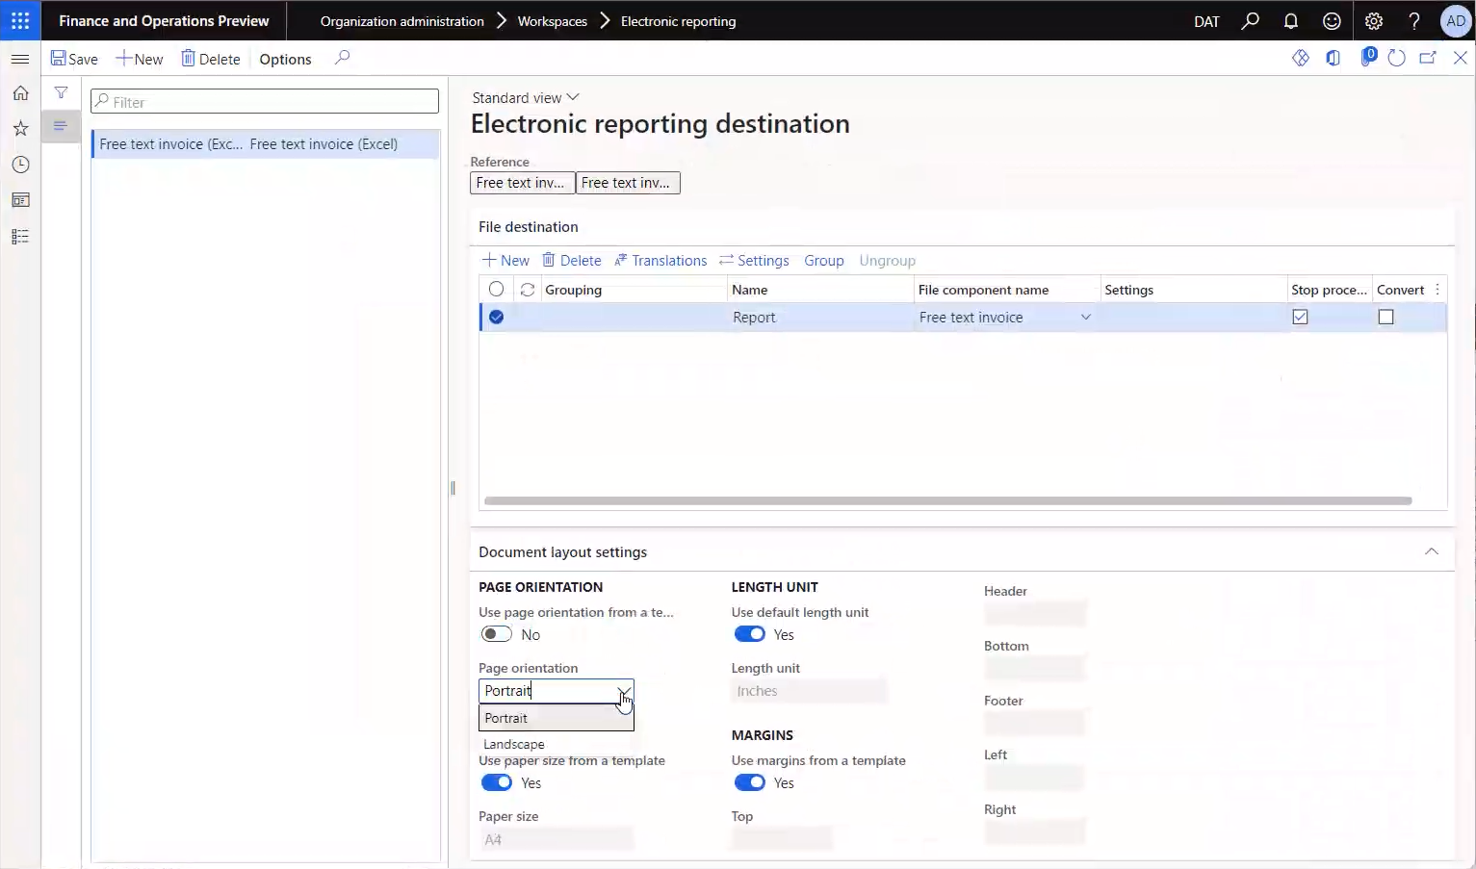Image resolution: width=1476 pixels, height=869 pixels.
Task: Open the Favorites star in sidebar
Action: pyautogui.click(x=20, y=129)
